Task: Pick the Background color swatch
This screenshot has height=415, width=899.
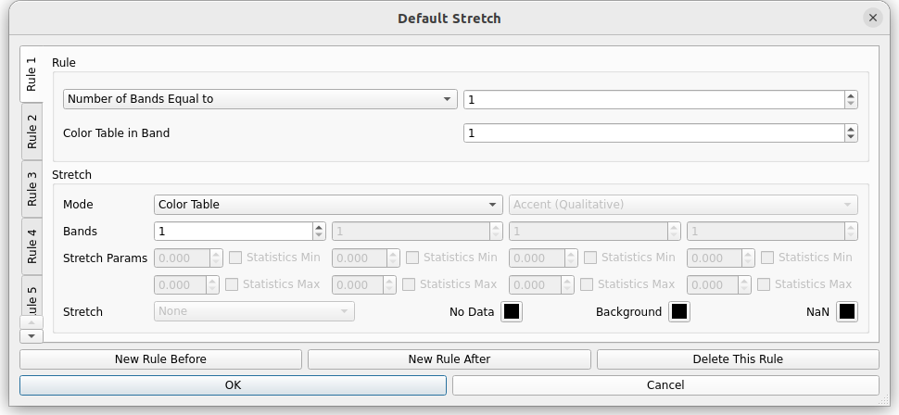Action: pyautogui.click(x=678, y=311)
